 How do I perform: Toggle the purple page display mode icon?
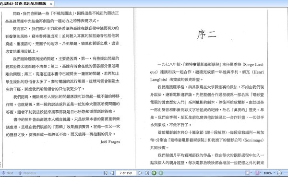point(257,173)
